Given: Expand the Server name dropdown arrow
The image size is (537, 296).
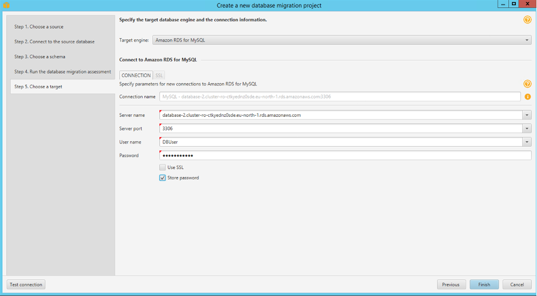Looking at the screenshot, I should (x=527, y=115).
